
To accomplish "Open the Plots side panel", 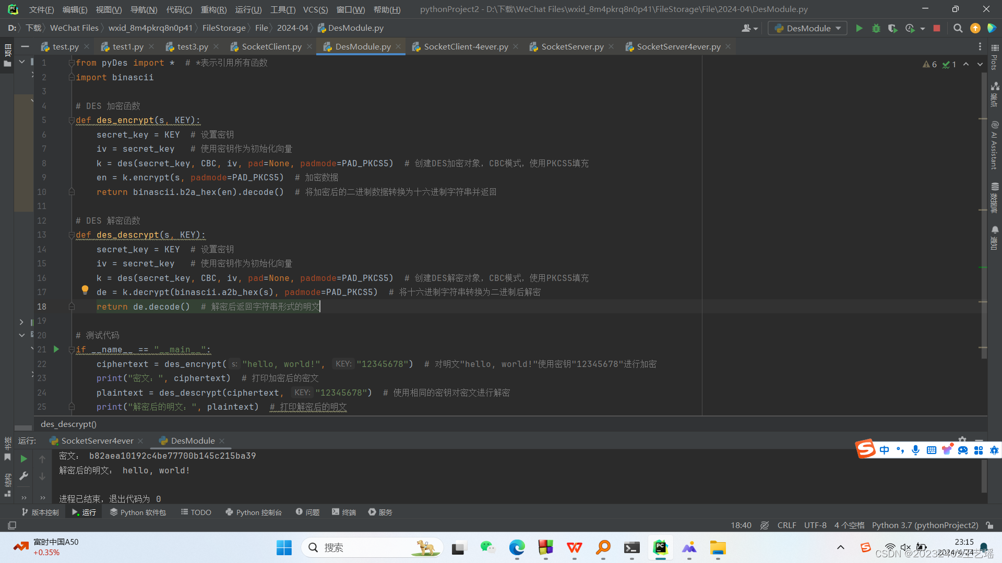I will 995,57.
